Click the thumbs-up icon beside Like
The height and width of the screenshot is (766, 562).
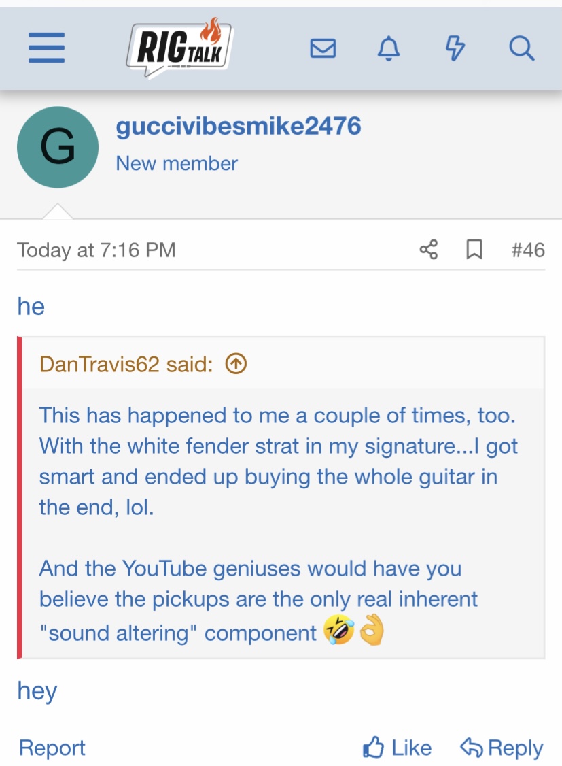[x=373, y=747]
